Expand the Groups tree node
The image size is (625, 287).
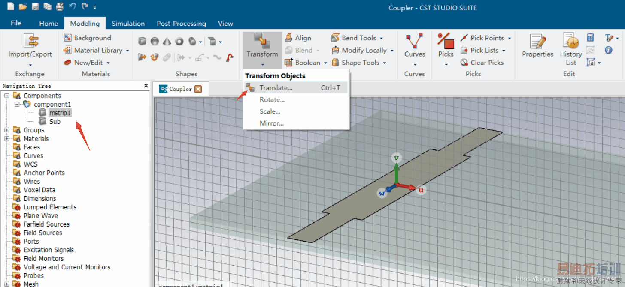[7, 130]
